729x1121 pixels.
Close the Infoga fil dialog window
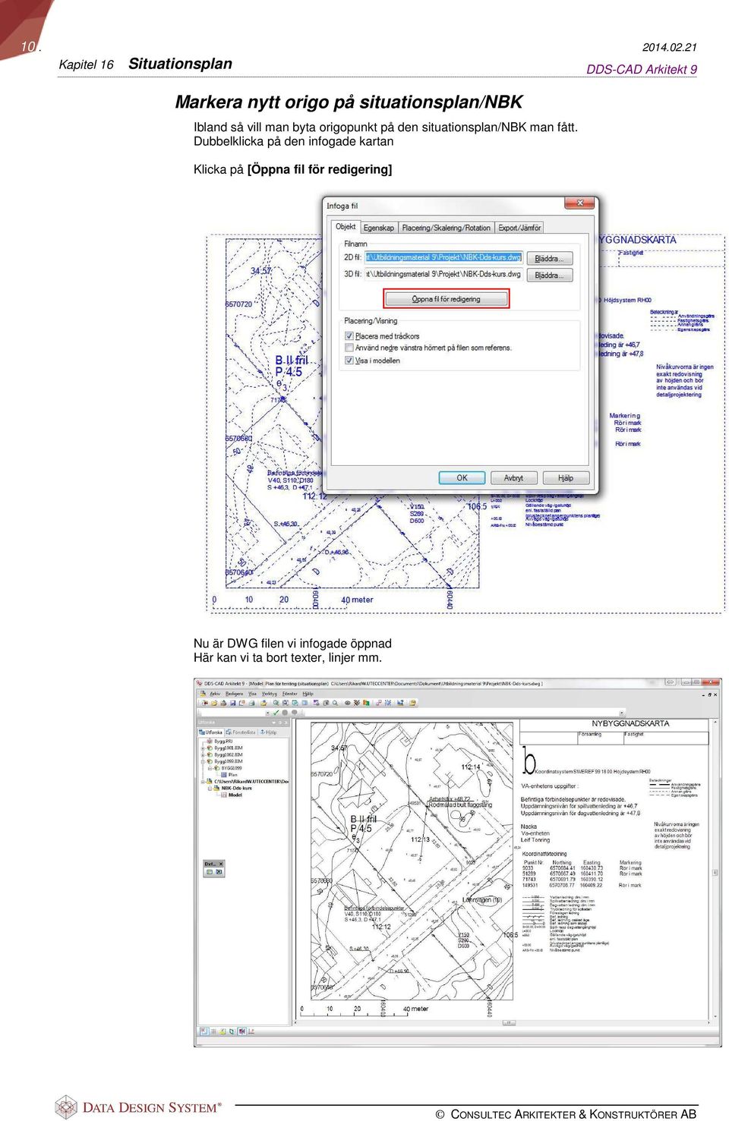tap(579, 203)
